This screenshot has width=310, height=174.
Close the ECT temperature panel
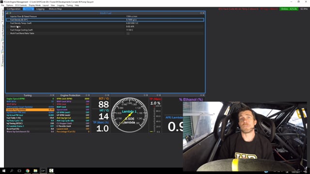108,95
